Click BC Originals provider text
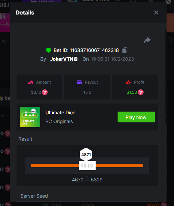Image resolution: width=174 pixels, height=206 pixels. [59, 121]
